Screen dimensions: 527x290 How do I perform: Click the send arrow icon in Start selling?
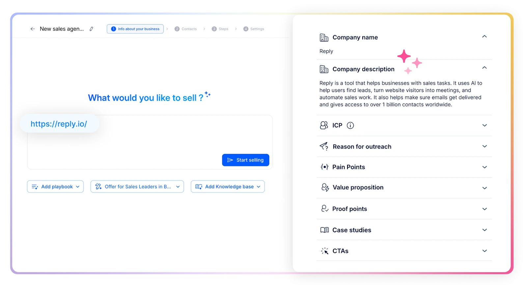[x=230, y=160]
